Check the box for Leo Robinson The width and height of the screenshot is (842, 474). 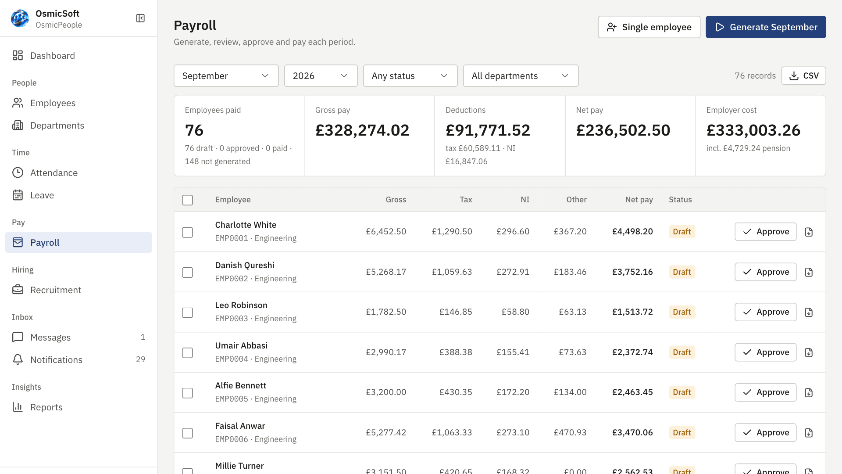click(x=188, y=312)
